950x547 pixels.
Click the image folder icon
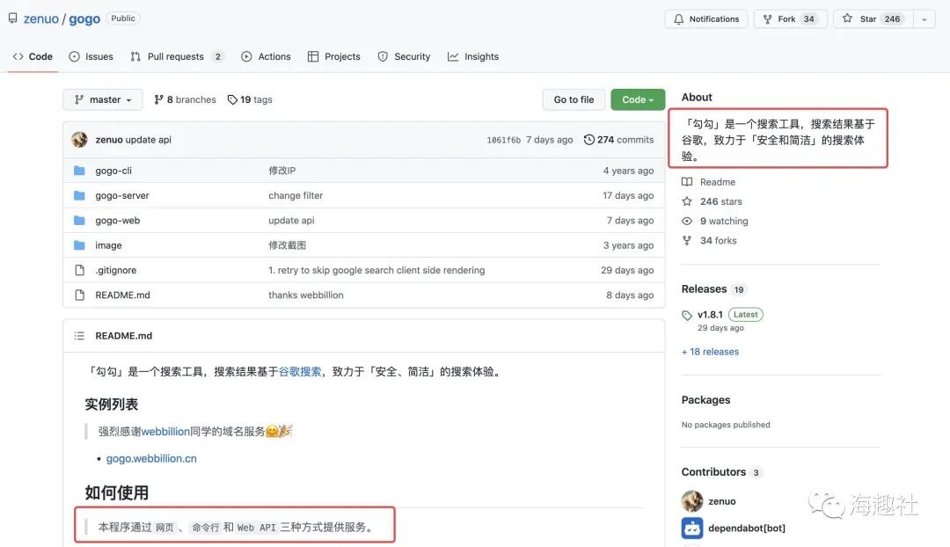[x=79, y=244]
